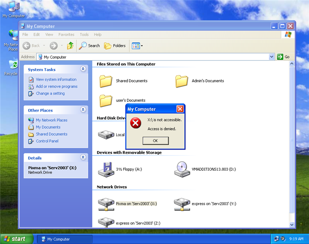
Task: Click the Up folder toolbar icon
Action: point(70,46)
